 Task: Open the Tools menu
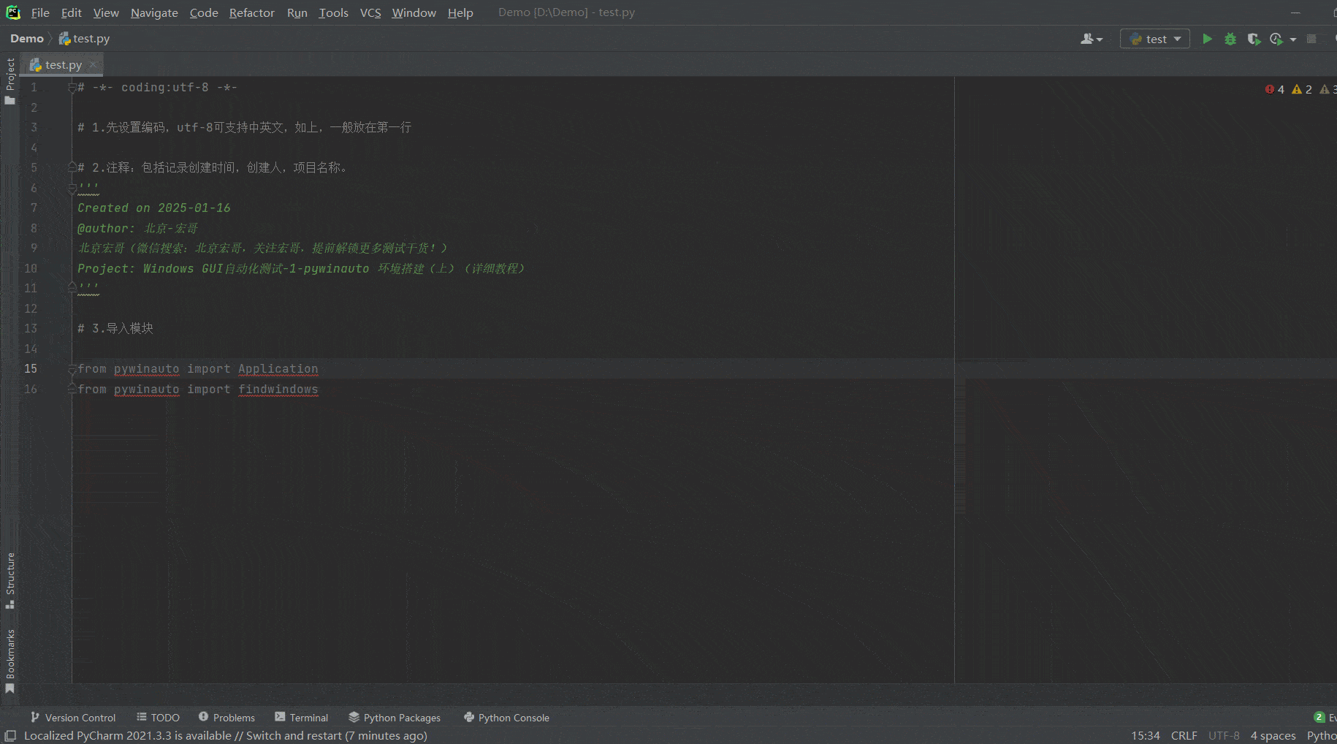click(334, 12)
